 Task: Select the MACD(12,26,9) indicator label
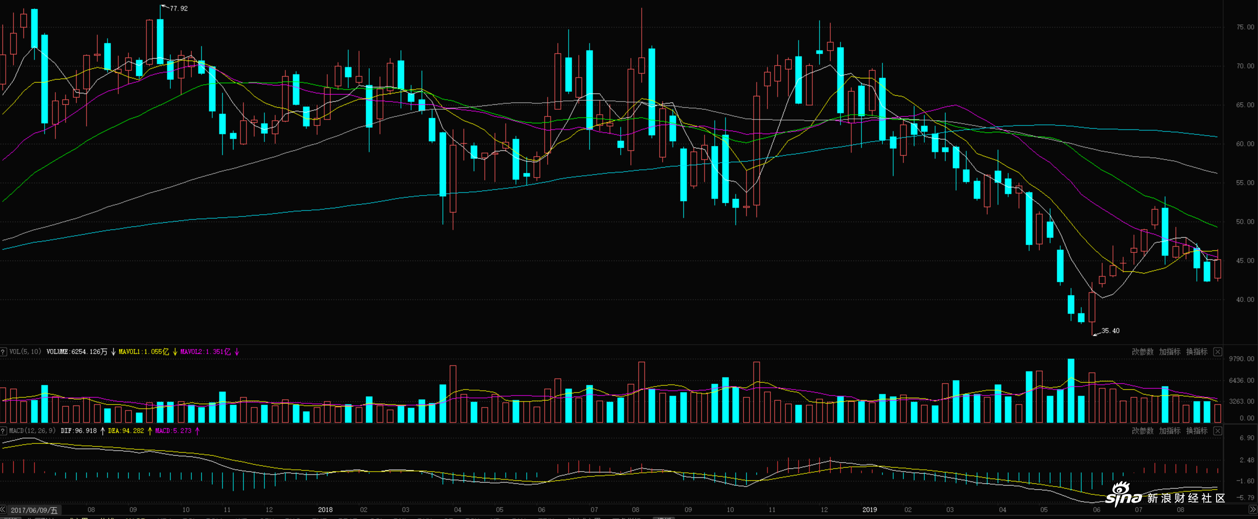(32, 431)
